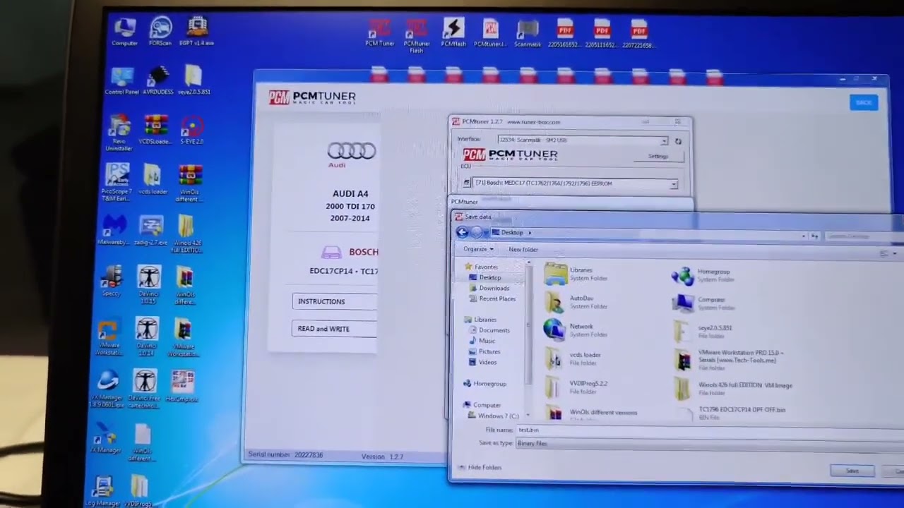Open the Organize dropdown menu
This screenshot has height=508, width=904.
click(478, 249)
